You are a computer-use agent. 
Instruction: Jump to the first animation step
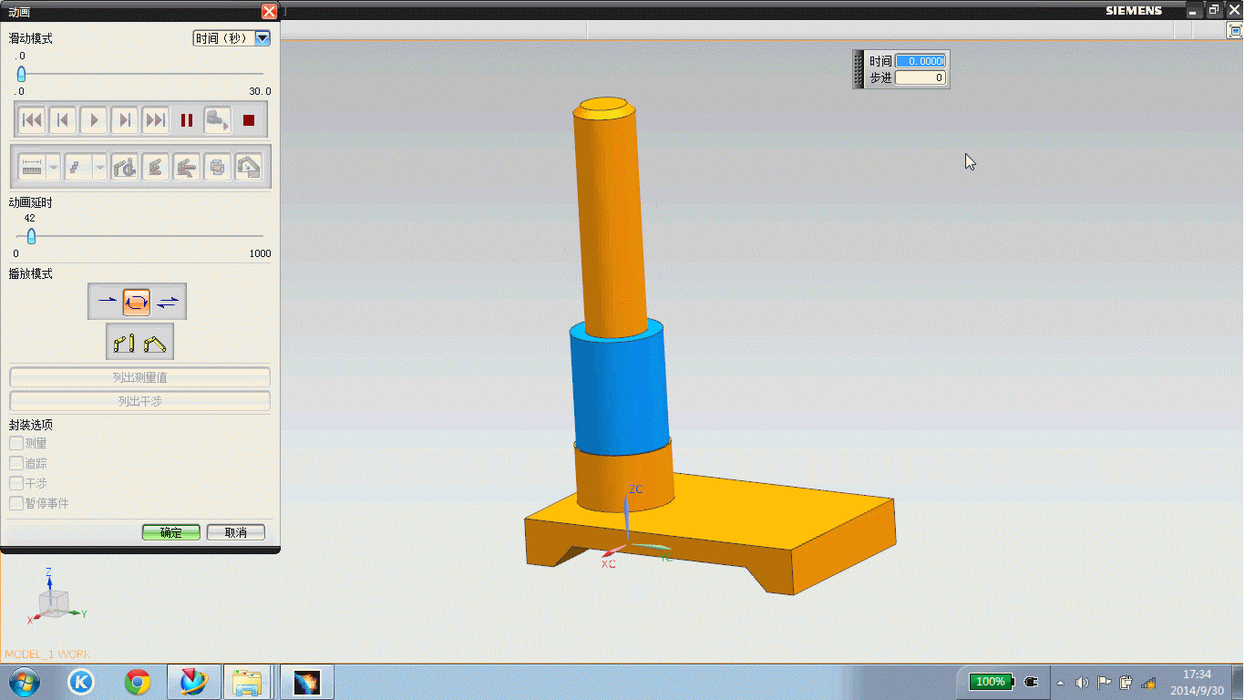[x=32, y=119]
